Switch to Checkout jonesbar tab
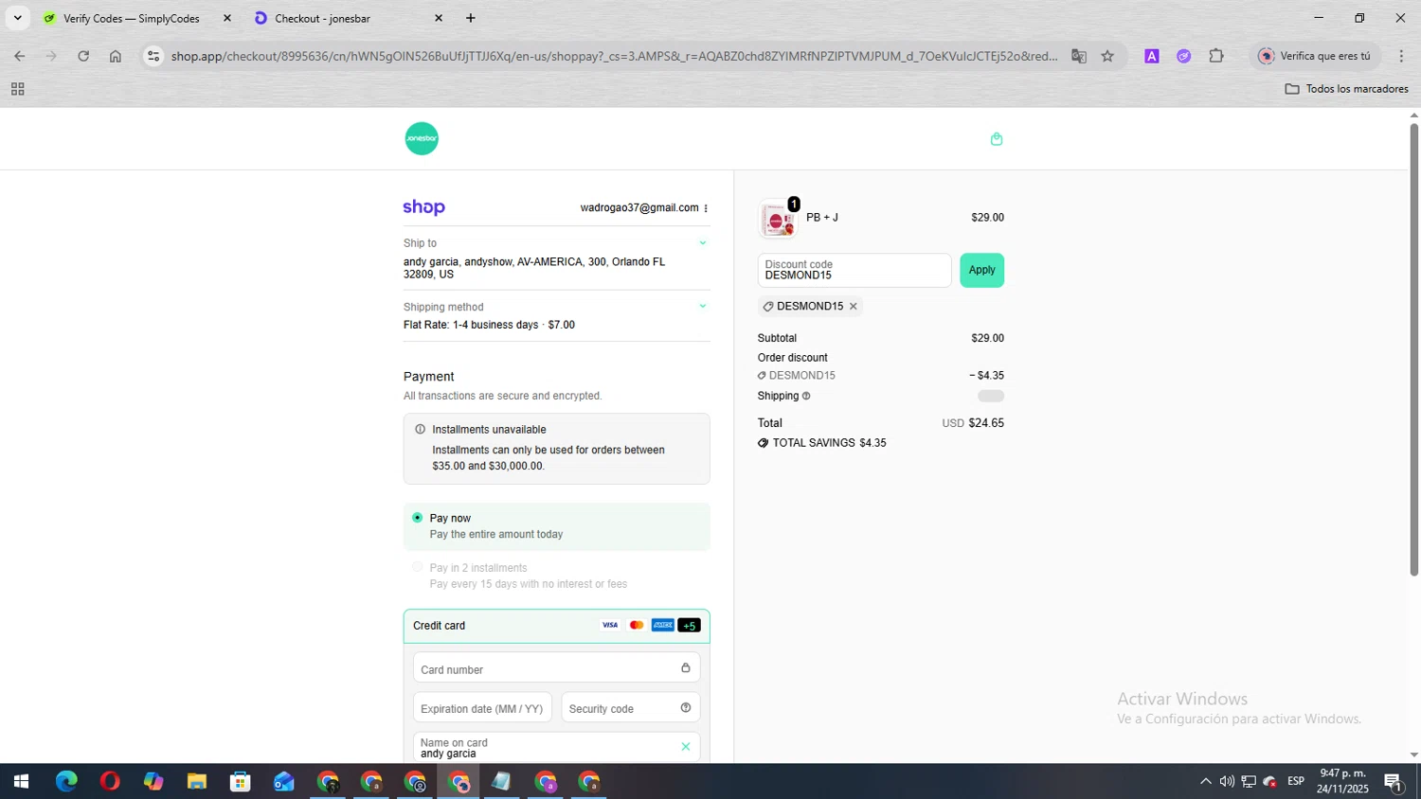Screen dimensions: 1421x799 coord(322,18)
